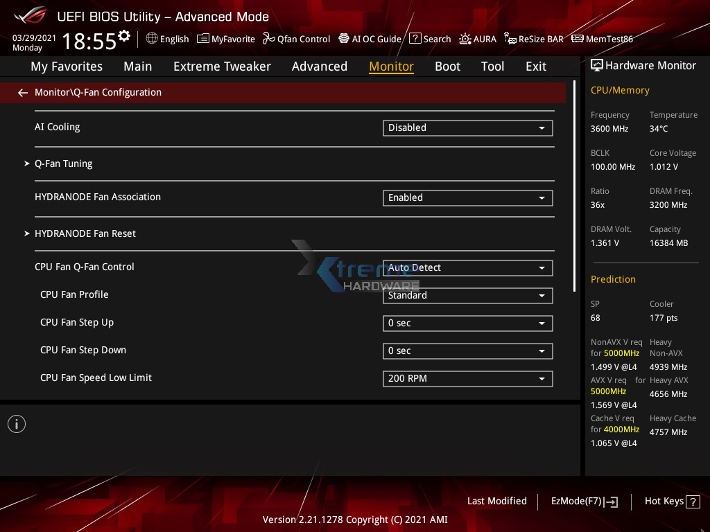Screen dimensions: 710x532
Task: Enable AI Cooling
Action: click(x=467, y=127)
